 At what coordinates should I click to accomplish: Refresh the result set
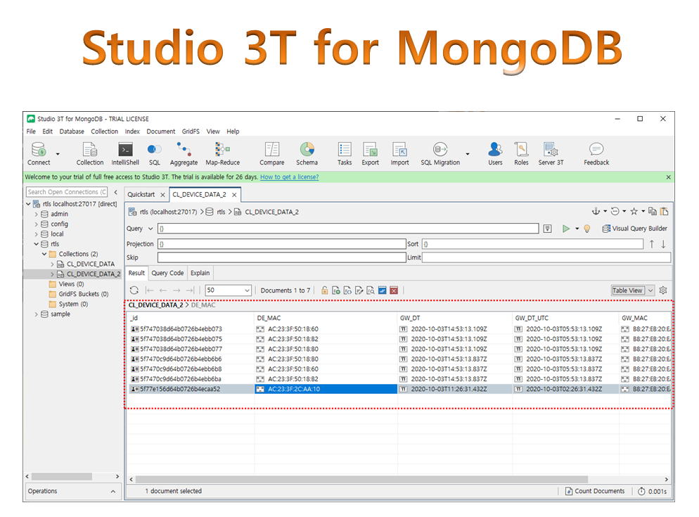pyautogui.click(x=134, y=291)
